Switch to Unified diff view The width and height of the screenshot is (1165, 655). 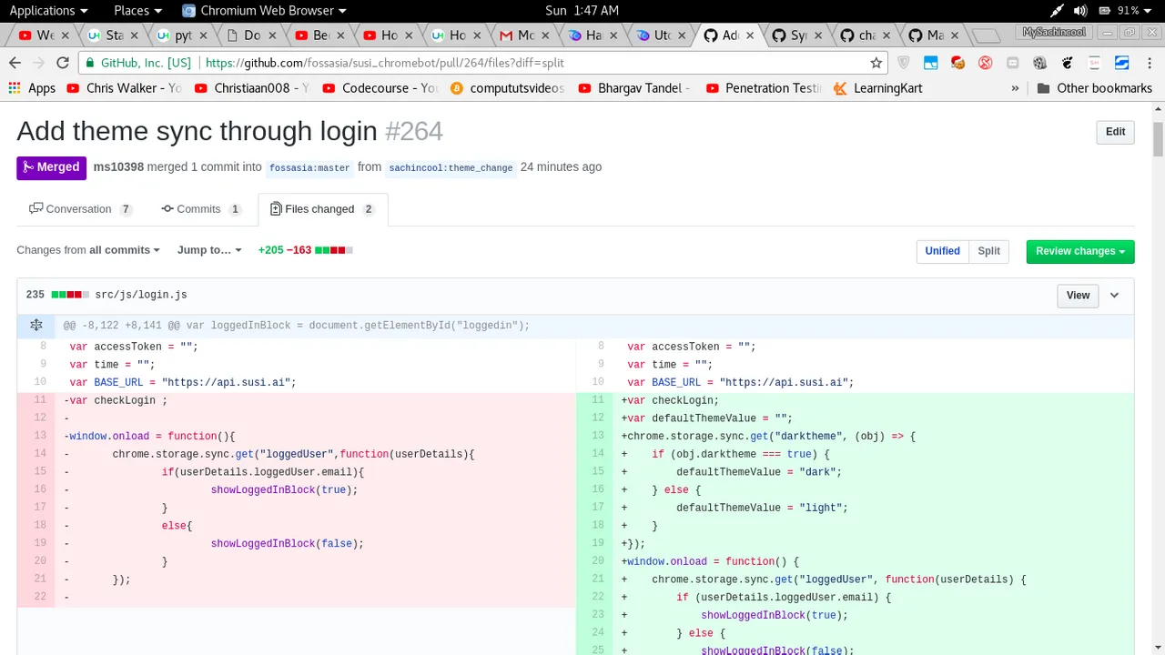pyautogui.click(x=942, y=251)
